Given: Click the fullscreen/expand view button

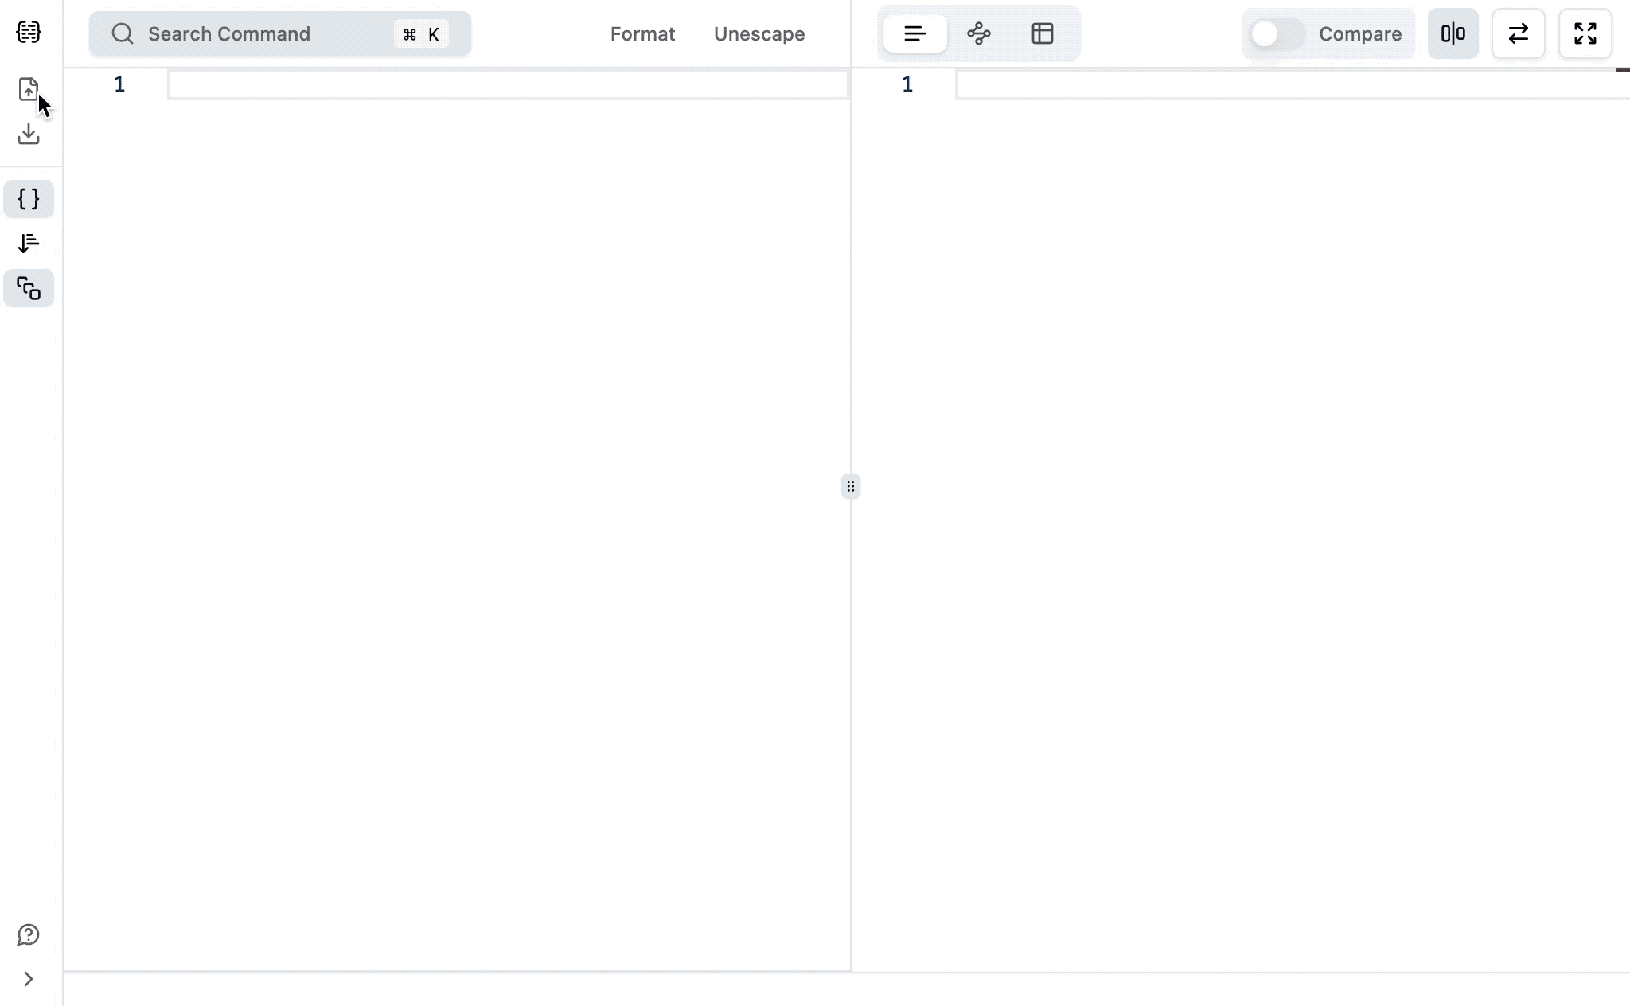Looking at the screenshot, I should 1585,33.
